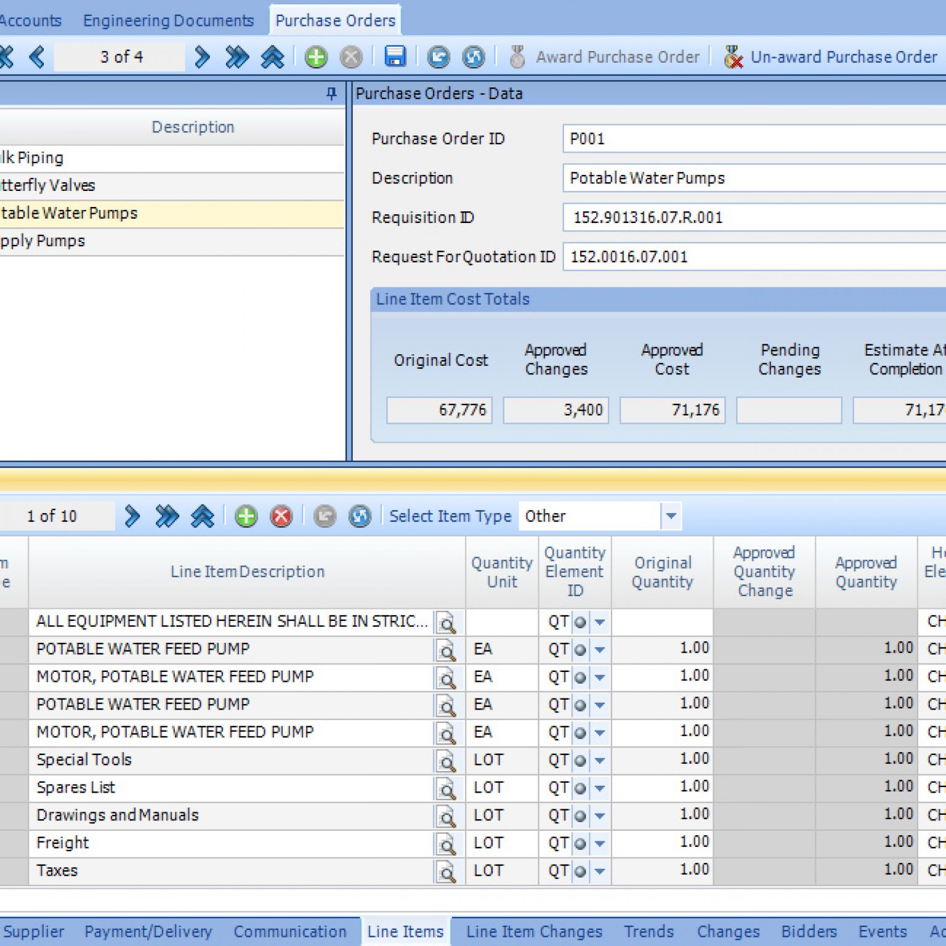Expand Quantity Element ID dropdown in ALL EQUIPMENT row

[600, 622]
